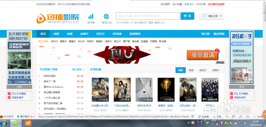The width and height of the screenshot is (266, 127).
Task: Click the movie search input field
Action: pos(148,16)
